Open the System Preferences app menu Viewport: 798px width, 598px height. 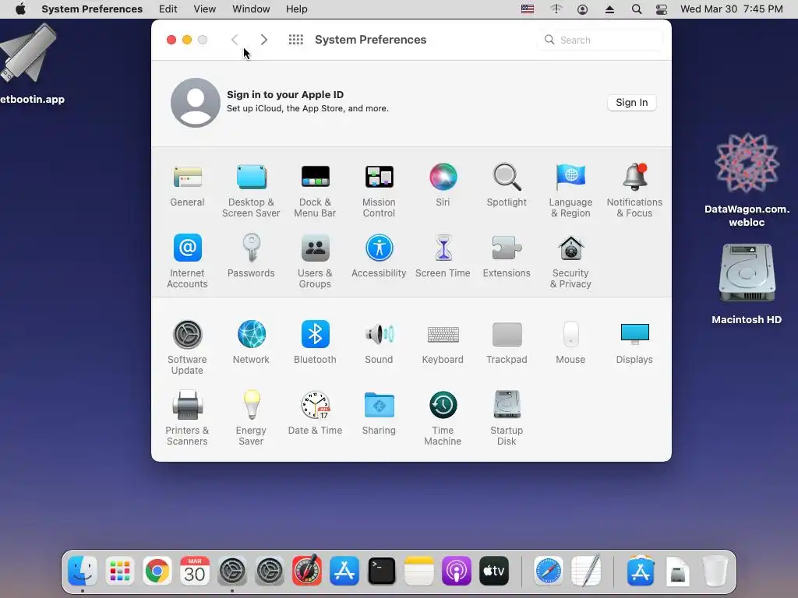[x=92, y=9]
